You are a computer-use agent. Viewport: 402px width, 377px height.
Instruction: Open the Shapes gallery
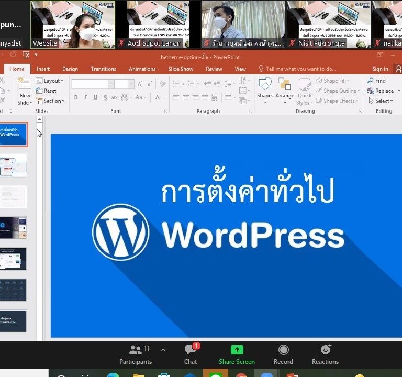point(265,91)
